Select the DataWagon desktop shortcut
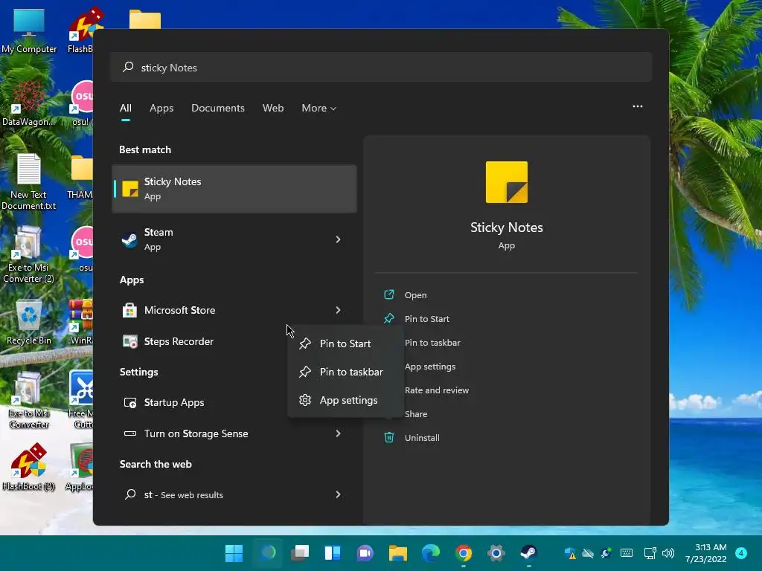The image size is (762, 571). pyautogui.click(x=29, y=104)
